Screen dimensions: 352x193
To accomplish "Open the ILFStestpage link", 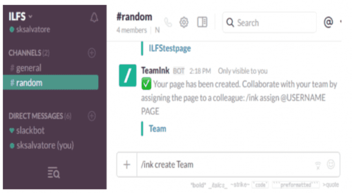I will tap(170, 48).
